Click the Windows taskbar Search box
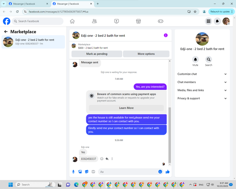 click(35, 185)
